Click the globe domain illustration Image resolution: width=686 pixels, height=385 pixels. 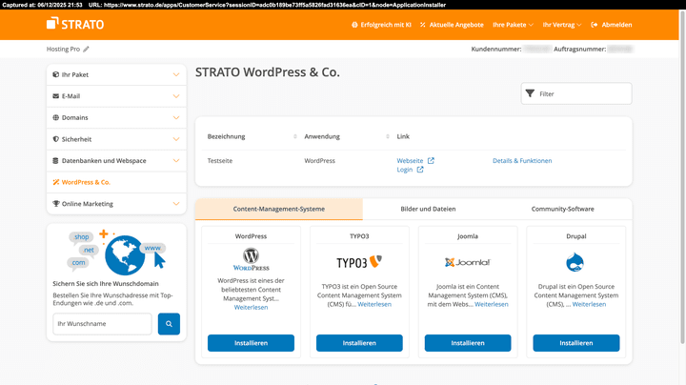tap(125, 255)
